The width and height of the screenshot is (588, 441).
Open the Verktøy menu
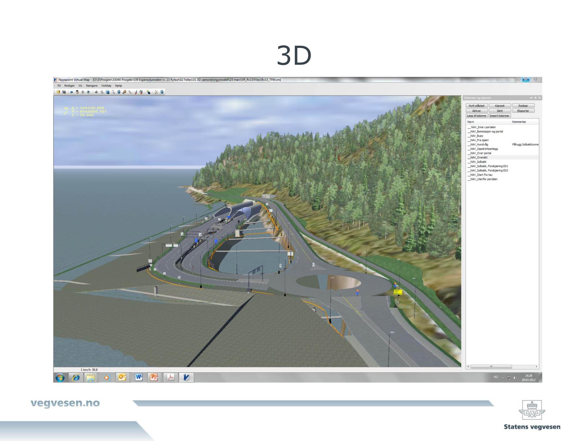tap(106, 86)
